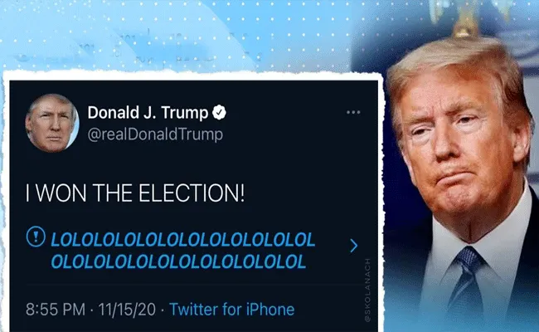Open the three-dot more options menu
Screen dimensions: 539x332
click(353, 113)
